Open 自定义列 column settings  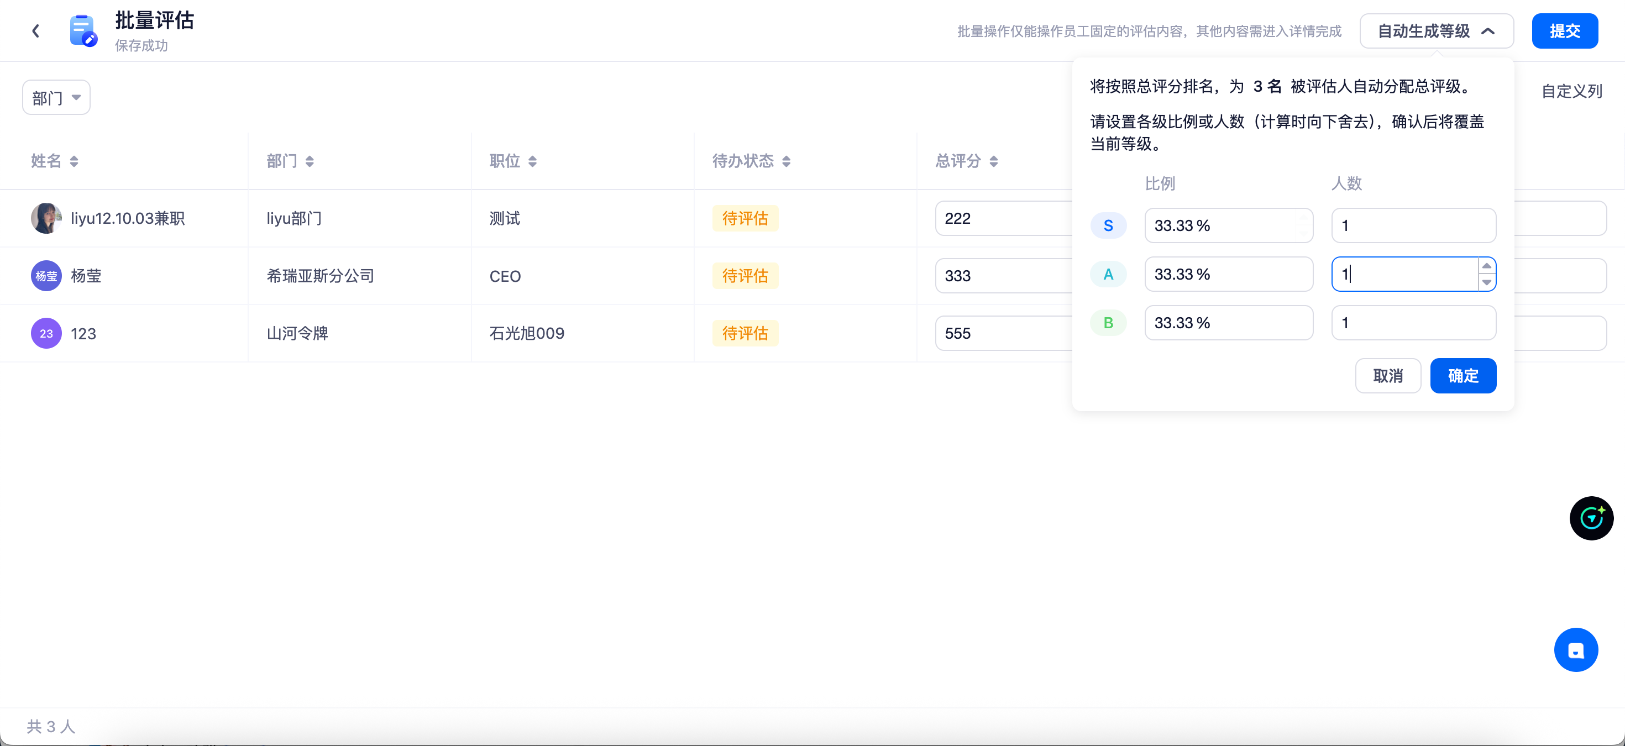(1571, 91)
